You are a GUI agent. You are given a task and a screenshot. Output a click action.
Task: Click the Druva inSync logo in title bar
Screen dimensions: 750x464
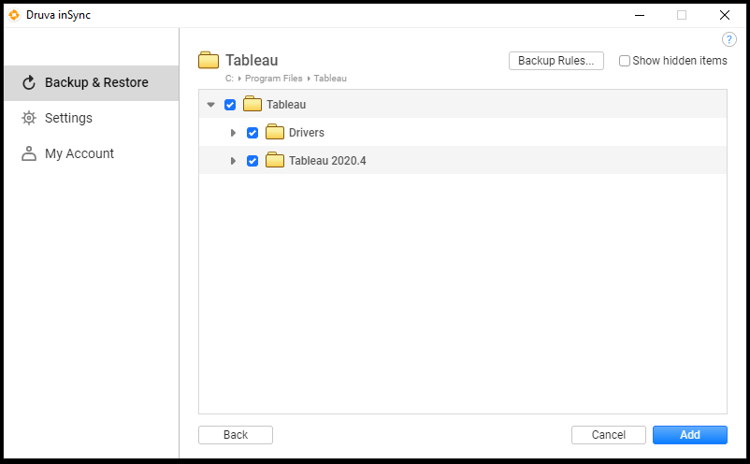point(14,14)
